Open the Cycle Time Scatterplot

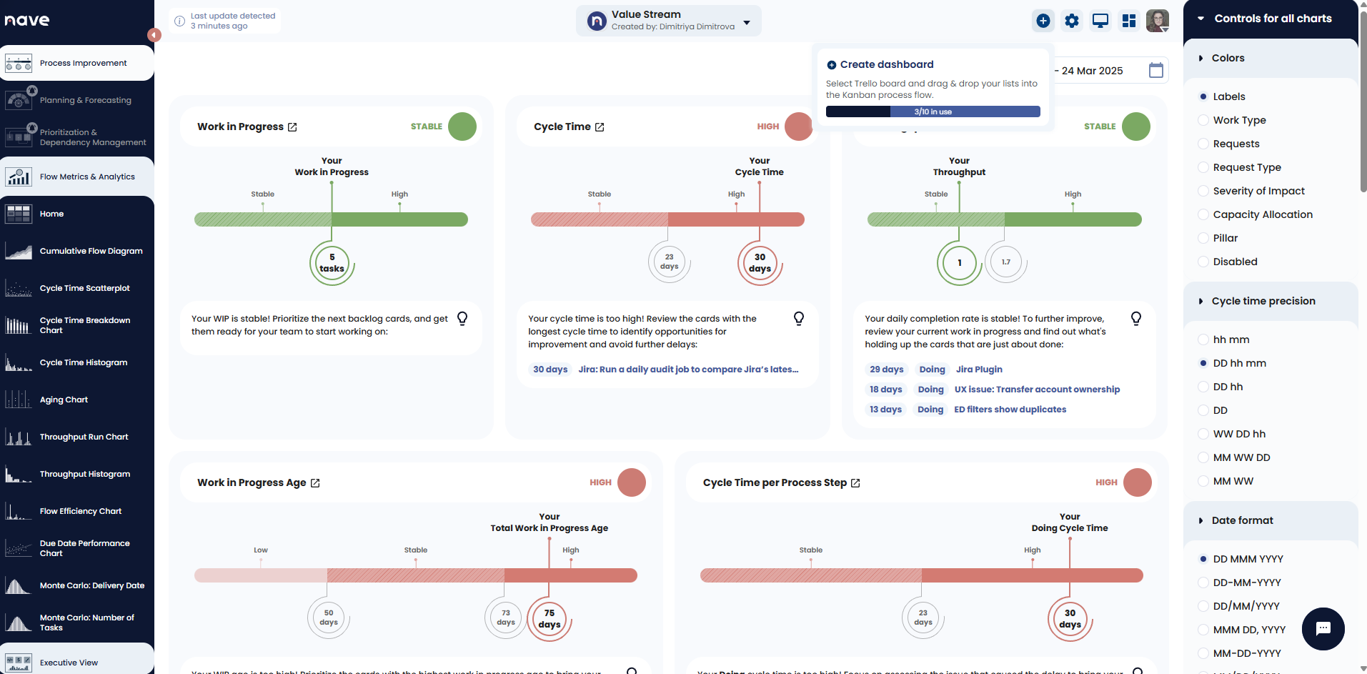84,288
